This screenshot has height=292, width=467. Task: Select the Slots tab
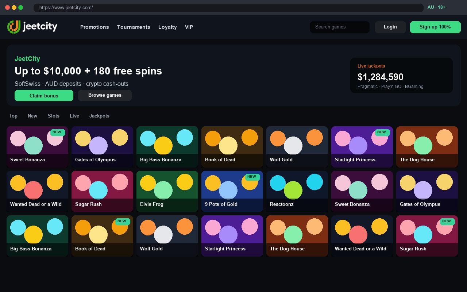[x=54, y=116]
